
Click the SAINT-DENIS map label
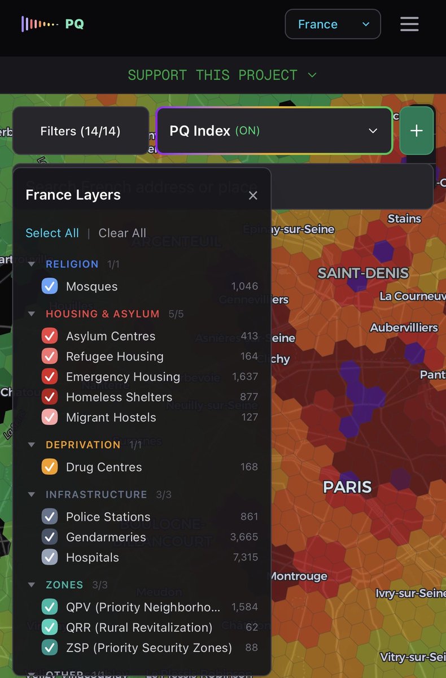[363, 273]
